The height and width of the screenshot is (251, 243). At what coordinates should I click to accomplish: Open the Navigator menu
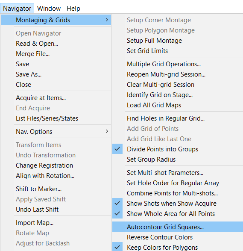(x=17, y=8)
